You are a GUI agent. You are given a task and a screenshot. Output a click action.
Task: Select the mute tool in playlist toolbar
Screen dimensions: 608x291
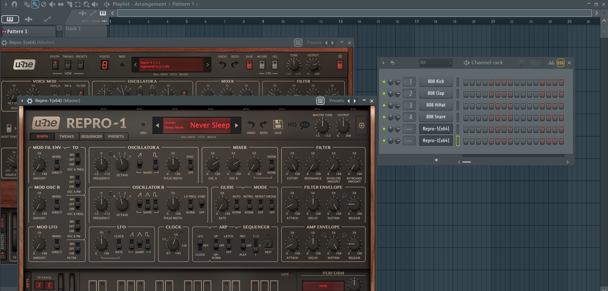tap(52, 4)
